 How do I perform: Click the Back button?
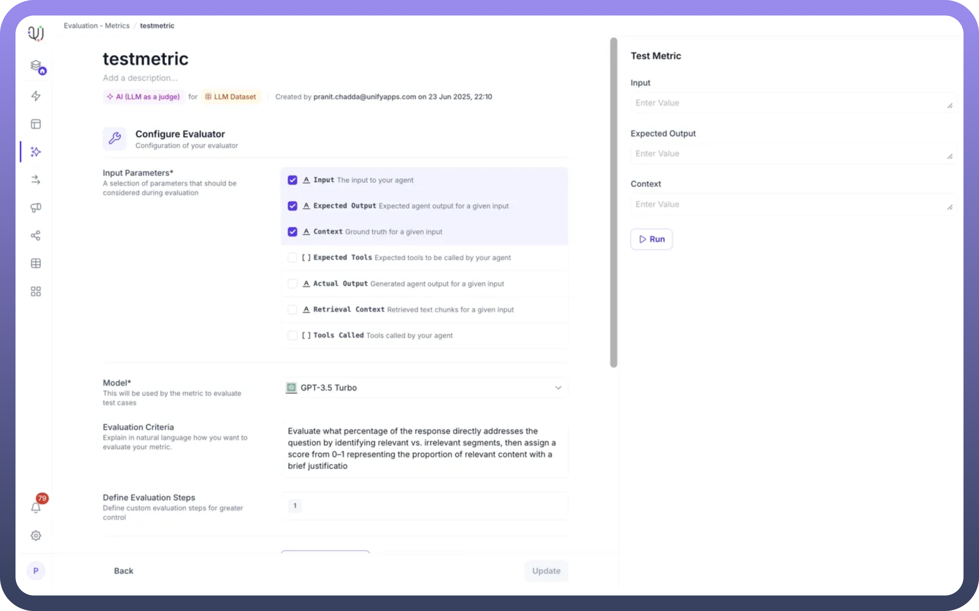tap(124, 571)
